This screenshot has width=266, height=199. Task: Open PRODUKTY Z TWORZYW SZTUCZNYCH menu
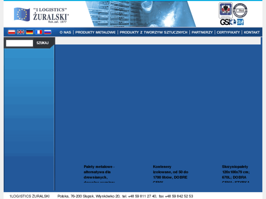pyautogui.click(x=154, y=32)
